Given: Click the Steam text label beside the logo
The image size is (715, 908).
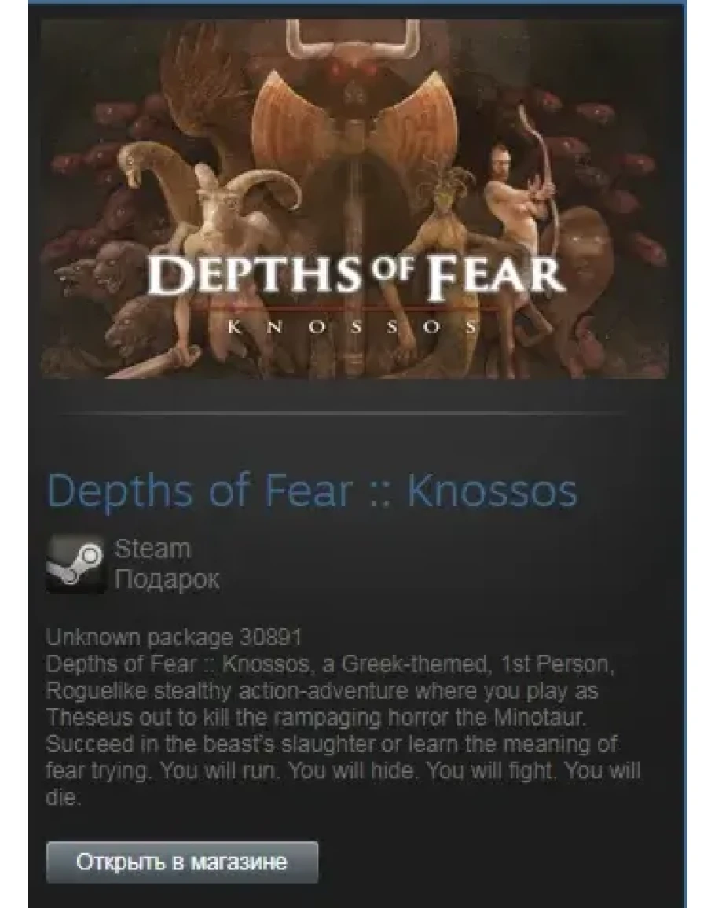Looking at the screenshot, I should pyautogui.click(x=152, y=549).
